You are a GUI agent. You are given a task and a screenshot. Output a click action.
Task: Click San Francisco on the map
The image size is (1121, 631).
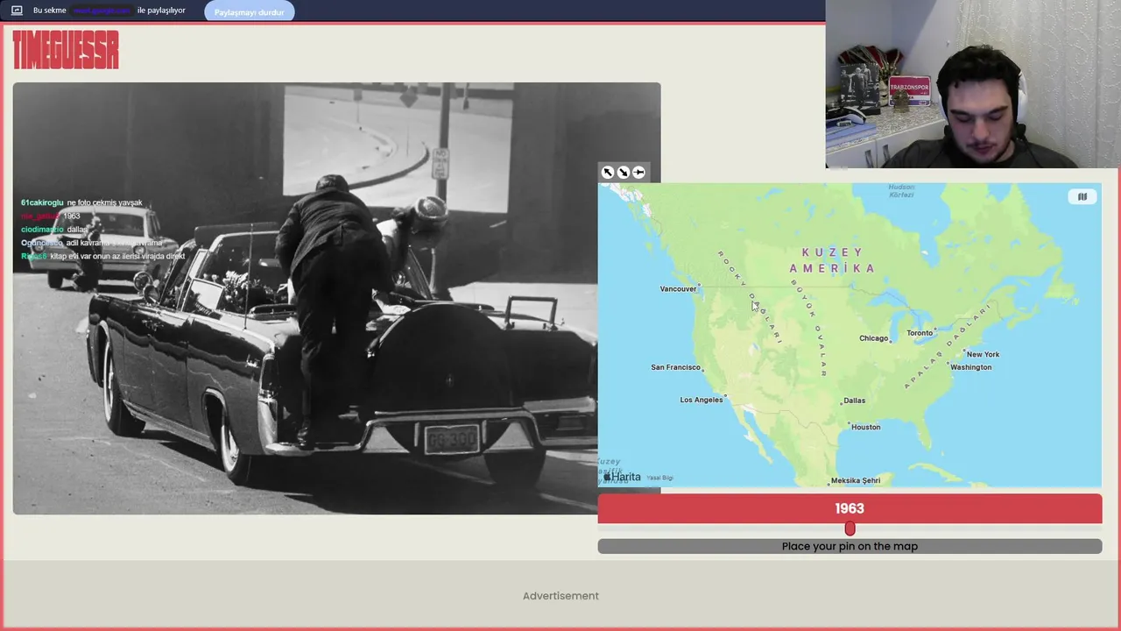pos(677,367)
